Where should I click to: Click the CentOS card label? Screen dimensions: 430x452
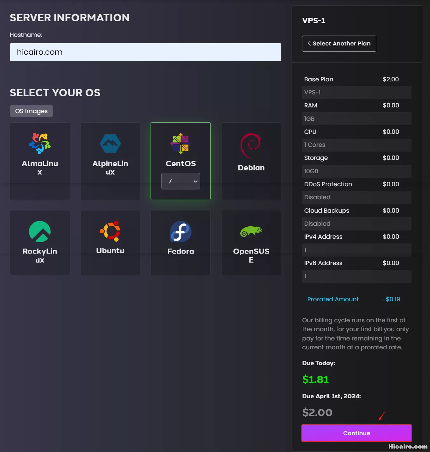181,164
